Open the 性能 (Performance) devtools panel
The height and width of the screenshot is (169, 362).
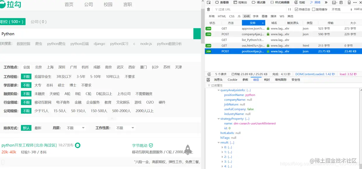[299, 2]
